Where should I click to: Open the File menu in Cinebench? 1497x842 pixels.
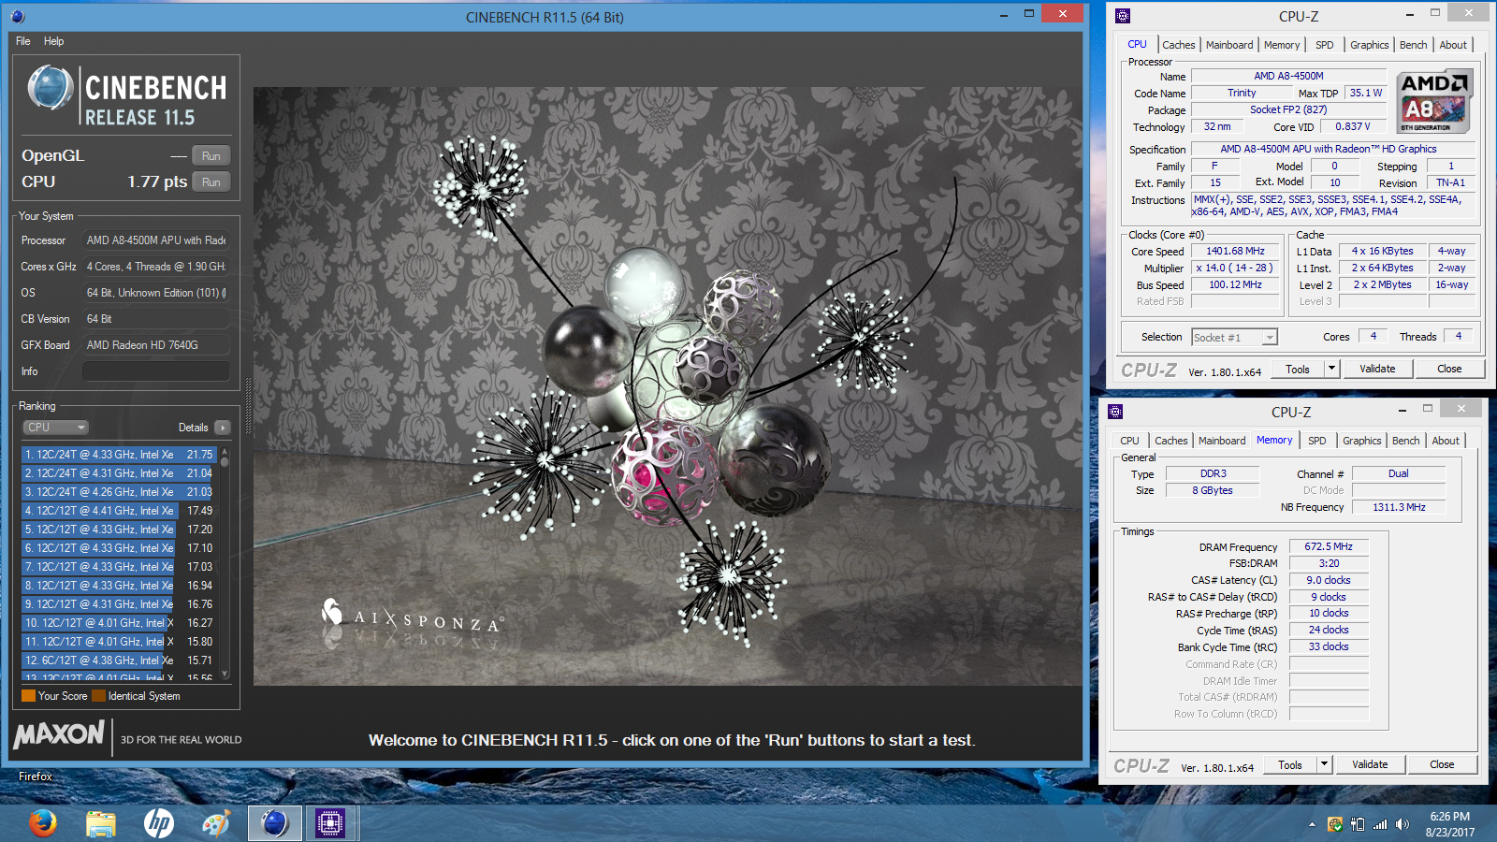(x=23, y=41)
